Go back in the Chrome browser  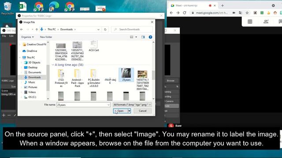pos(171,13)
